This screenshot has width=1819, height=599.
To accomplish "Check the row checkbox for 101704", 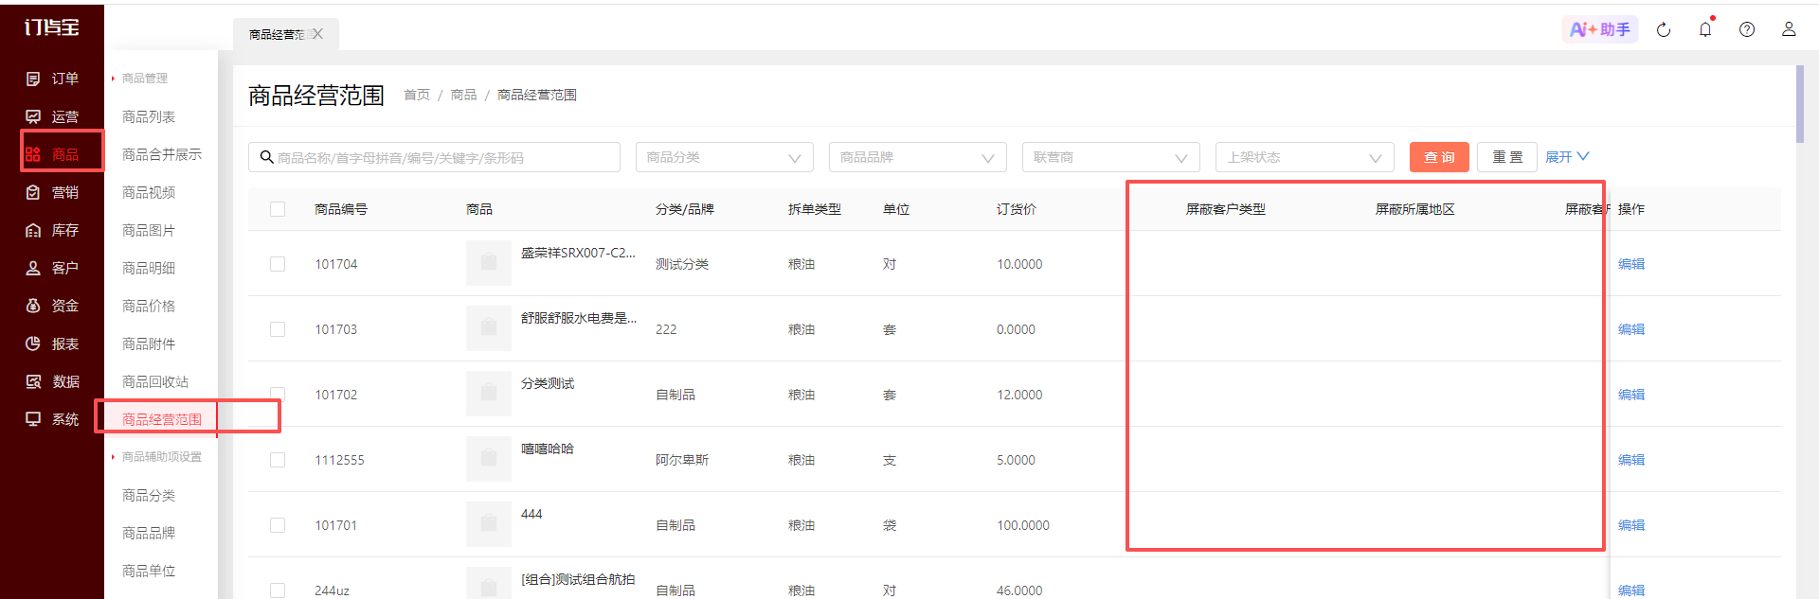I will coord(278,264).
